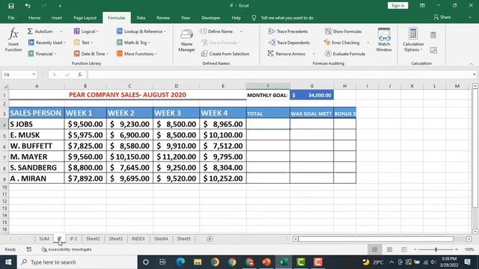Viewport: 479px width, 269px height.
Task: Click the fx icon in the formula bar
Action: point(80,75)
